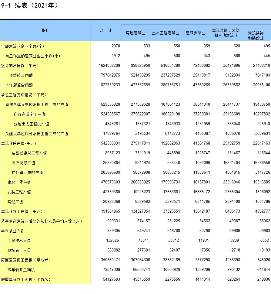The height and width of the screenshot is (294, 271).
Task: Click row label 装配式建筑工程产值
Action: (x=29, y=153)
